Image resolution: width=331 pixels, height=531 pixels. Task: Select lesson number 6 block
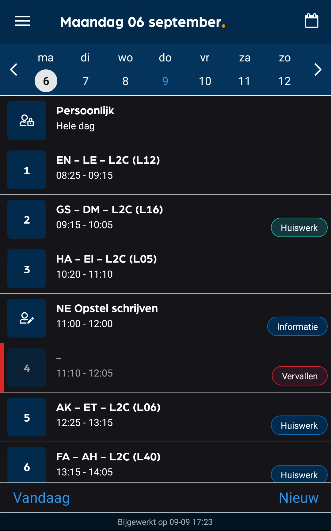pos(26,467)
